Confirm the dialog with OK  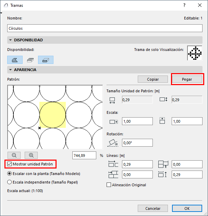(x=187, y=208)
